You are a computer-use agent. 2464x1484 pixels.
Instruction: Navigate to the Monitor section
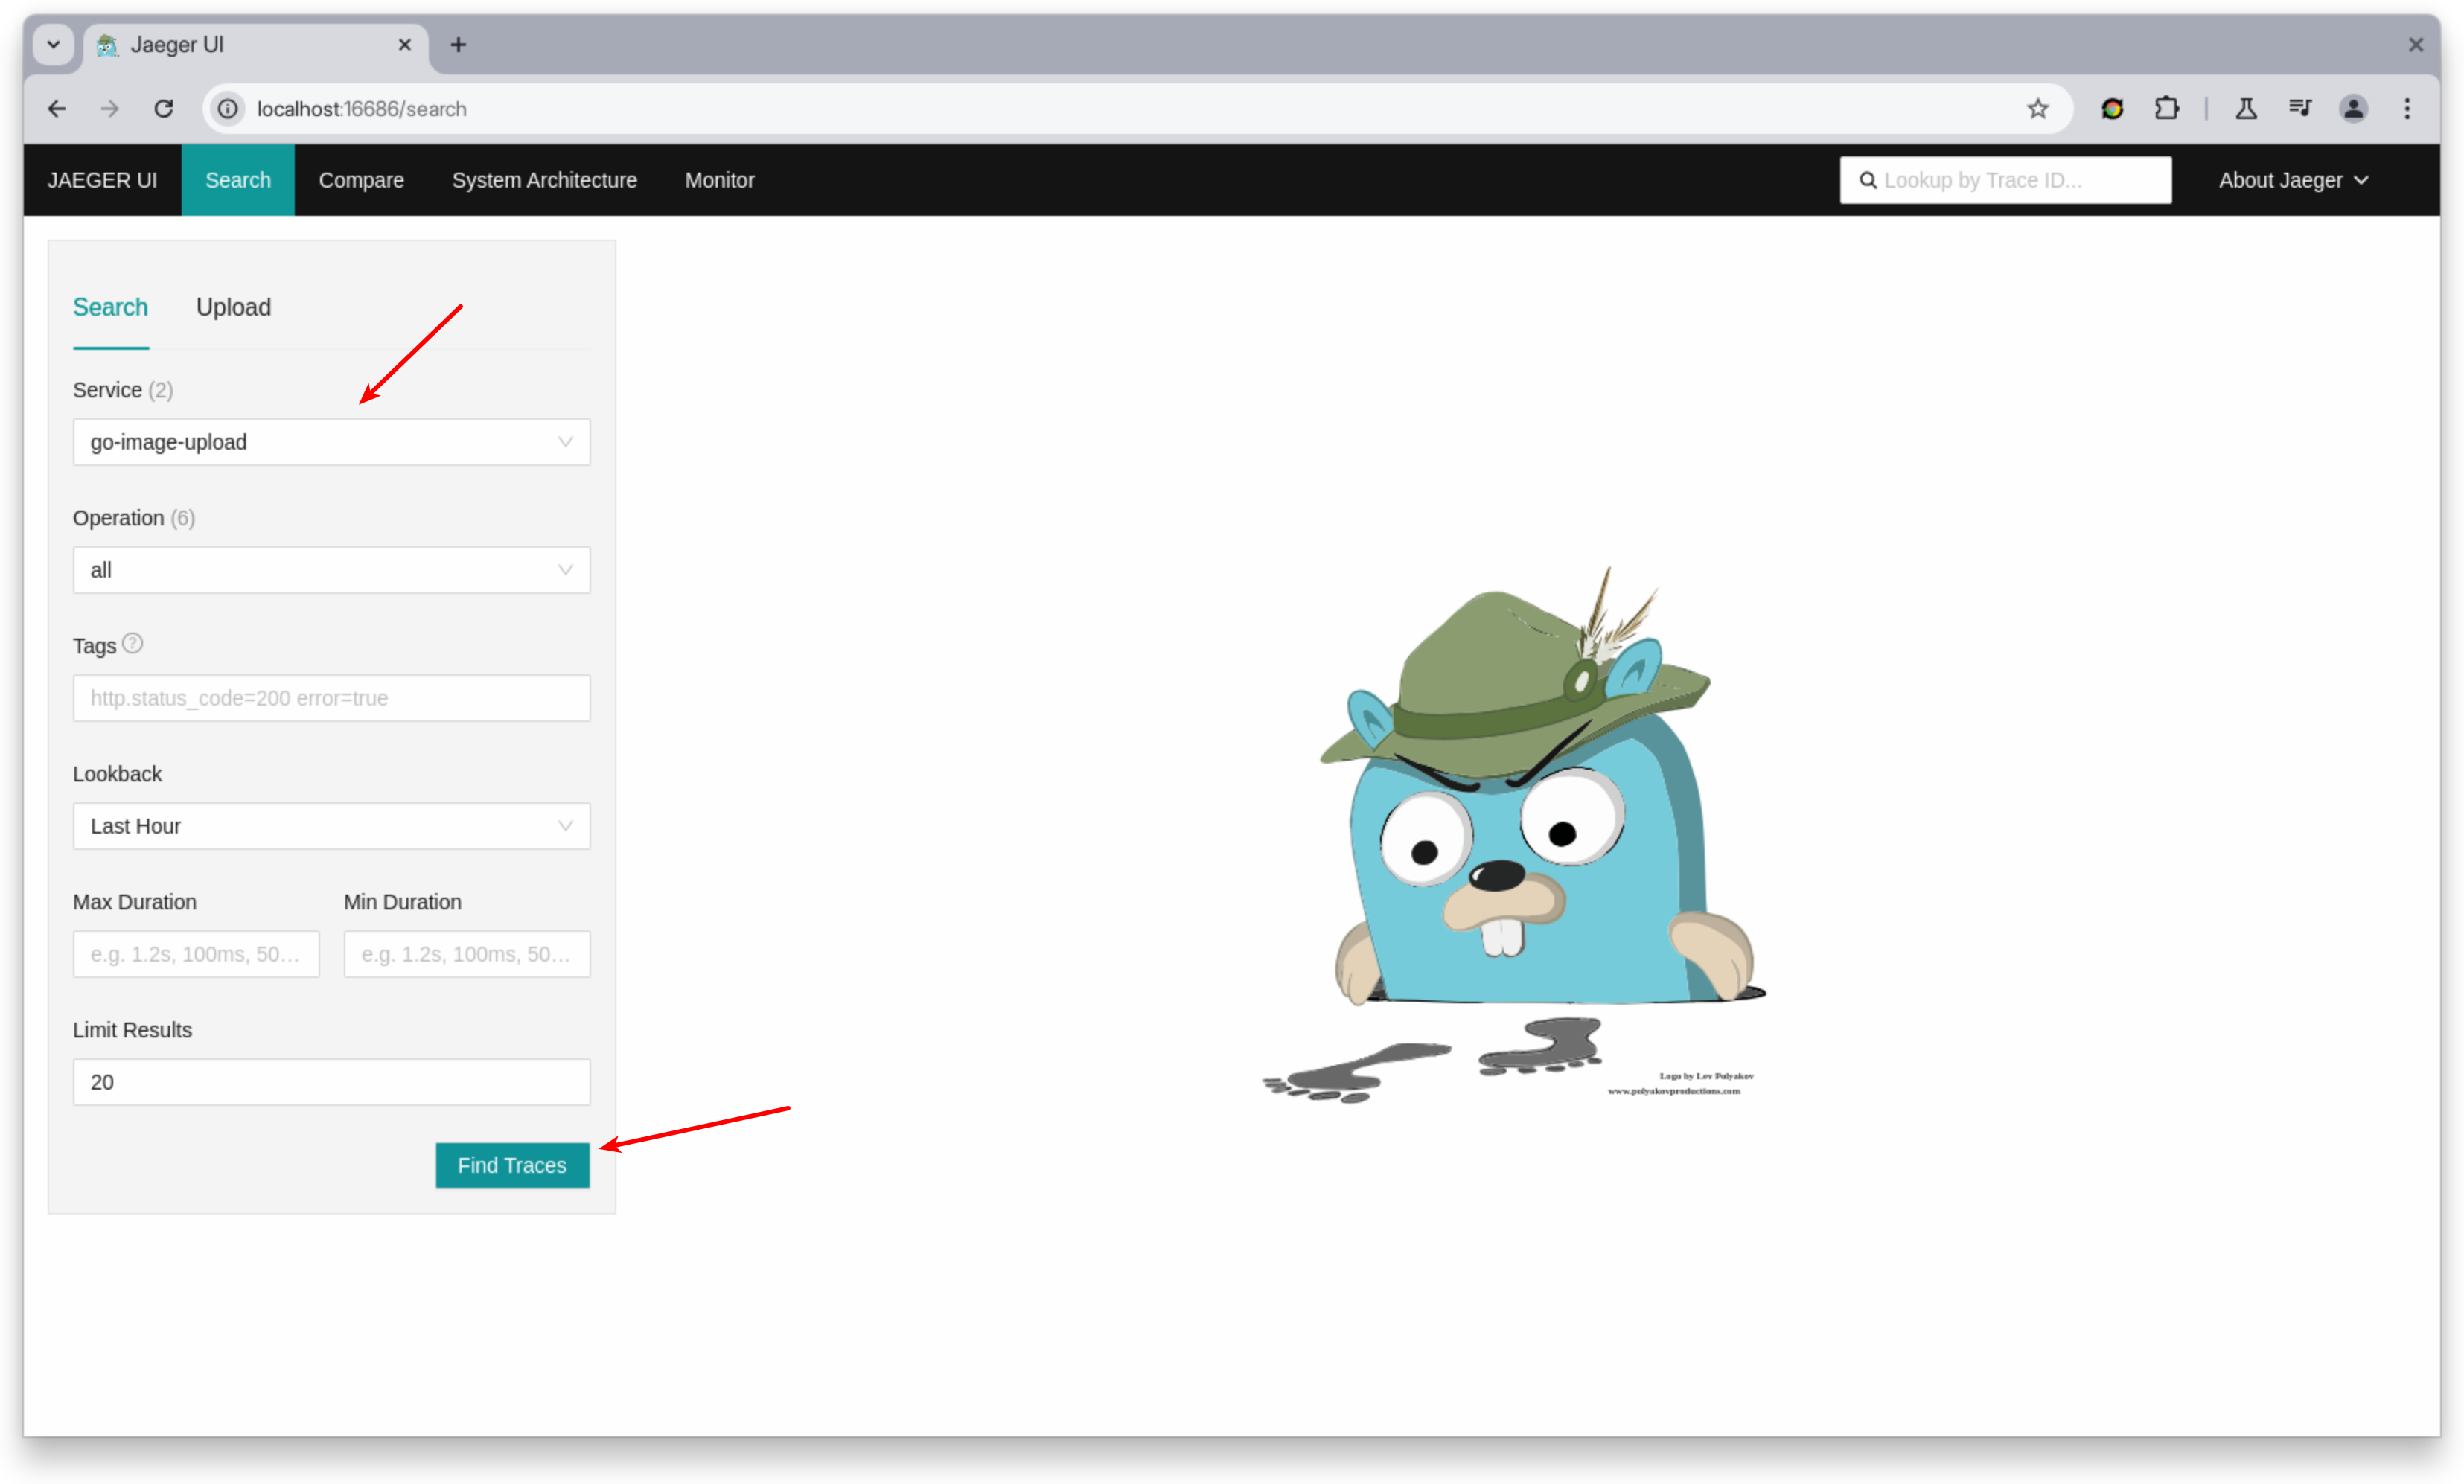(x=719, y=180)
